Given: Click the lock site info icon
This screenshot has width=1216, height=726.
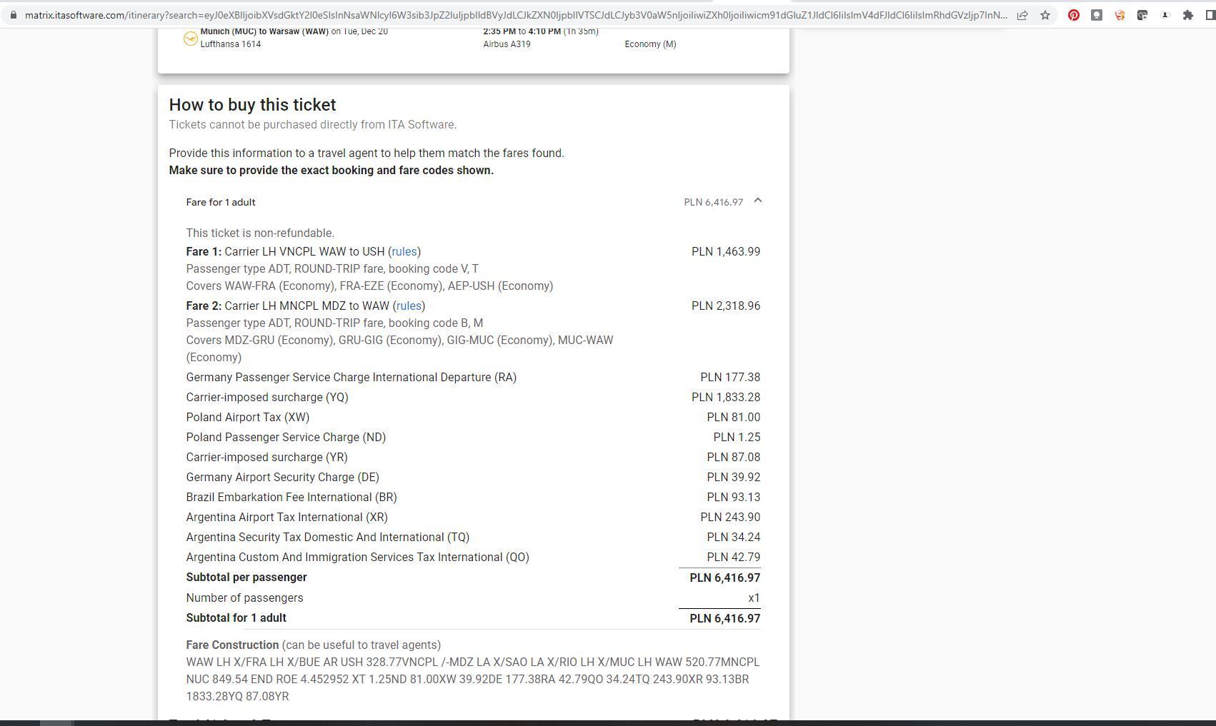Looking at the screenshot, I should tap(13, 15).
